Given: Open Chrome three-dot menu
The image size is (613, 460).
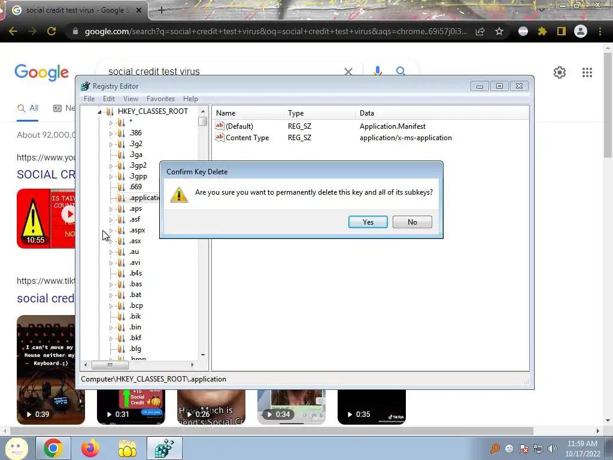Looking at the screenshot, I should click(x=600, y=31).
